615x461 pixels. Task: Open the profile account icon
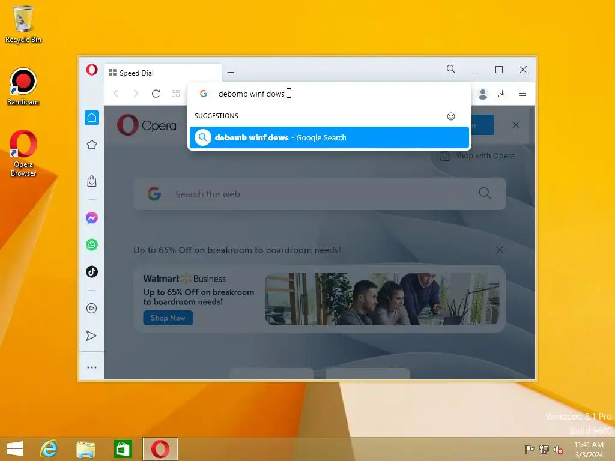(483, 94)
